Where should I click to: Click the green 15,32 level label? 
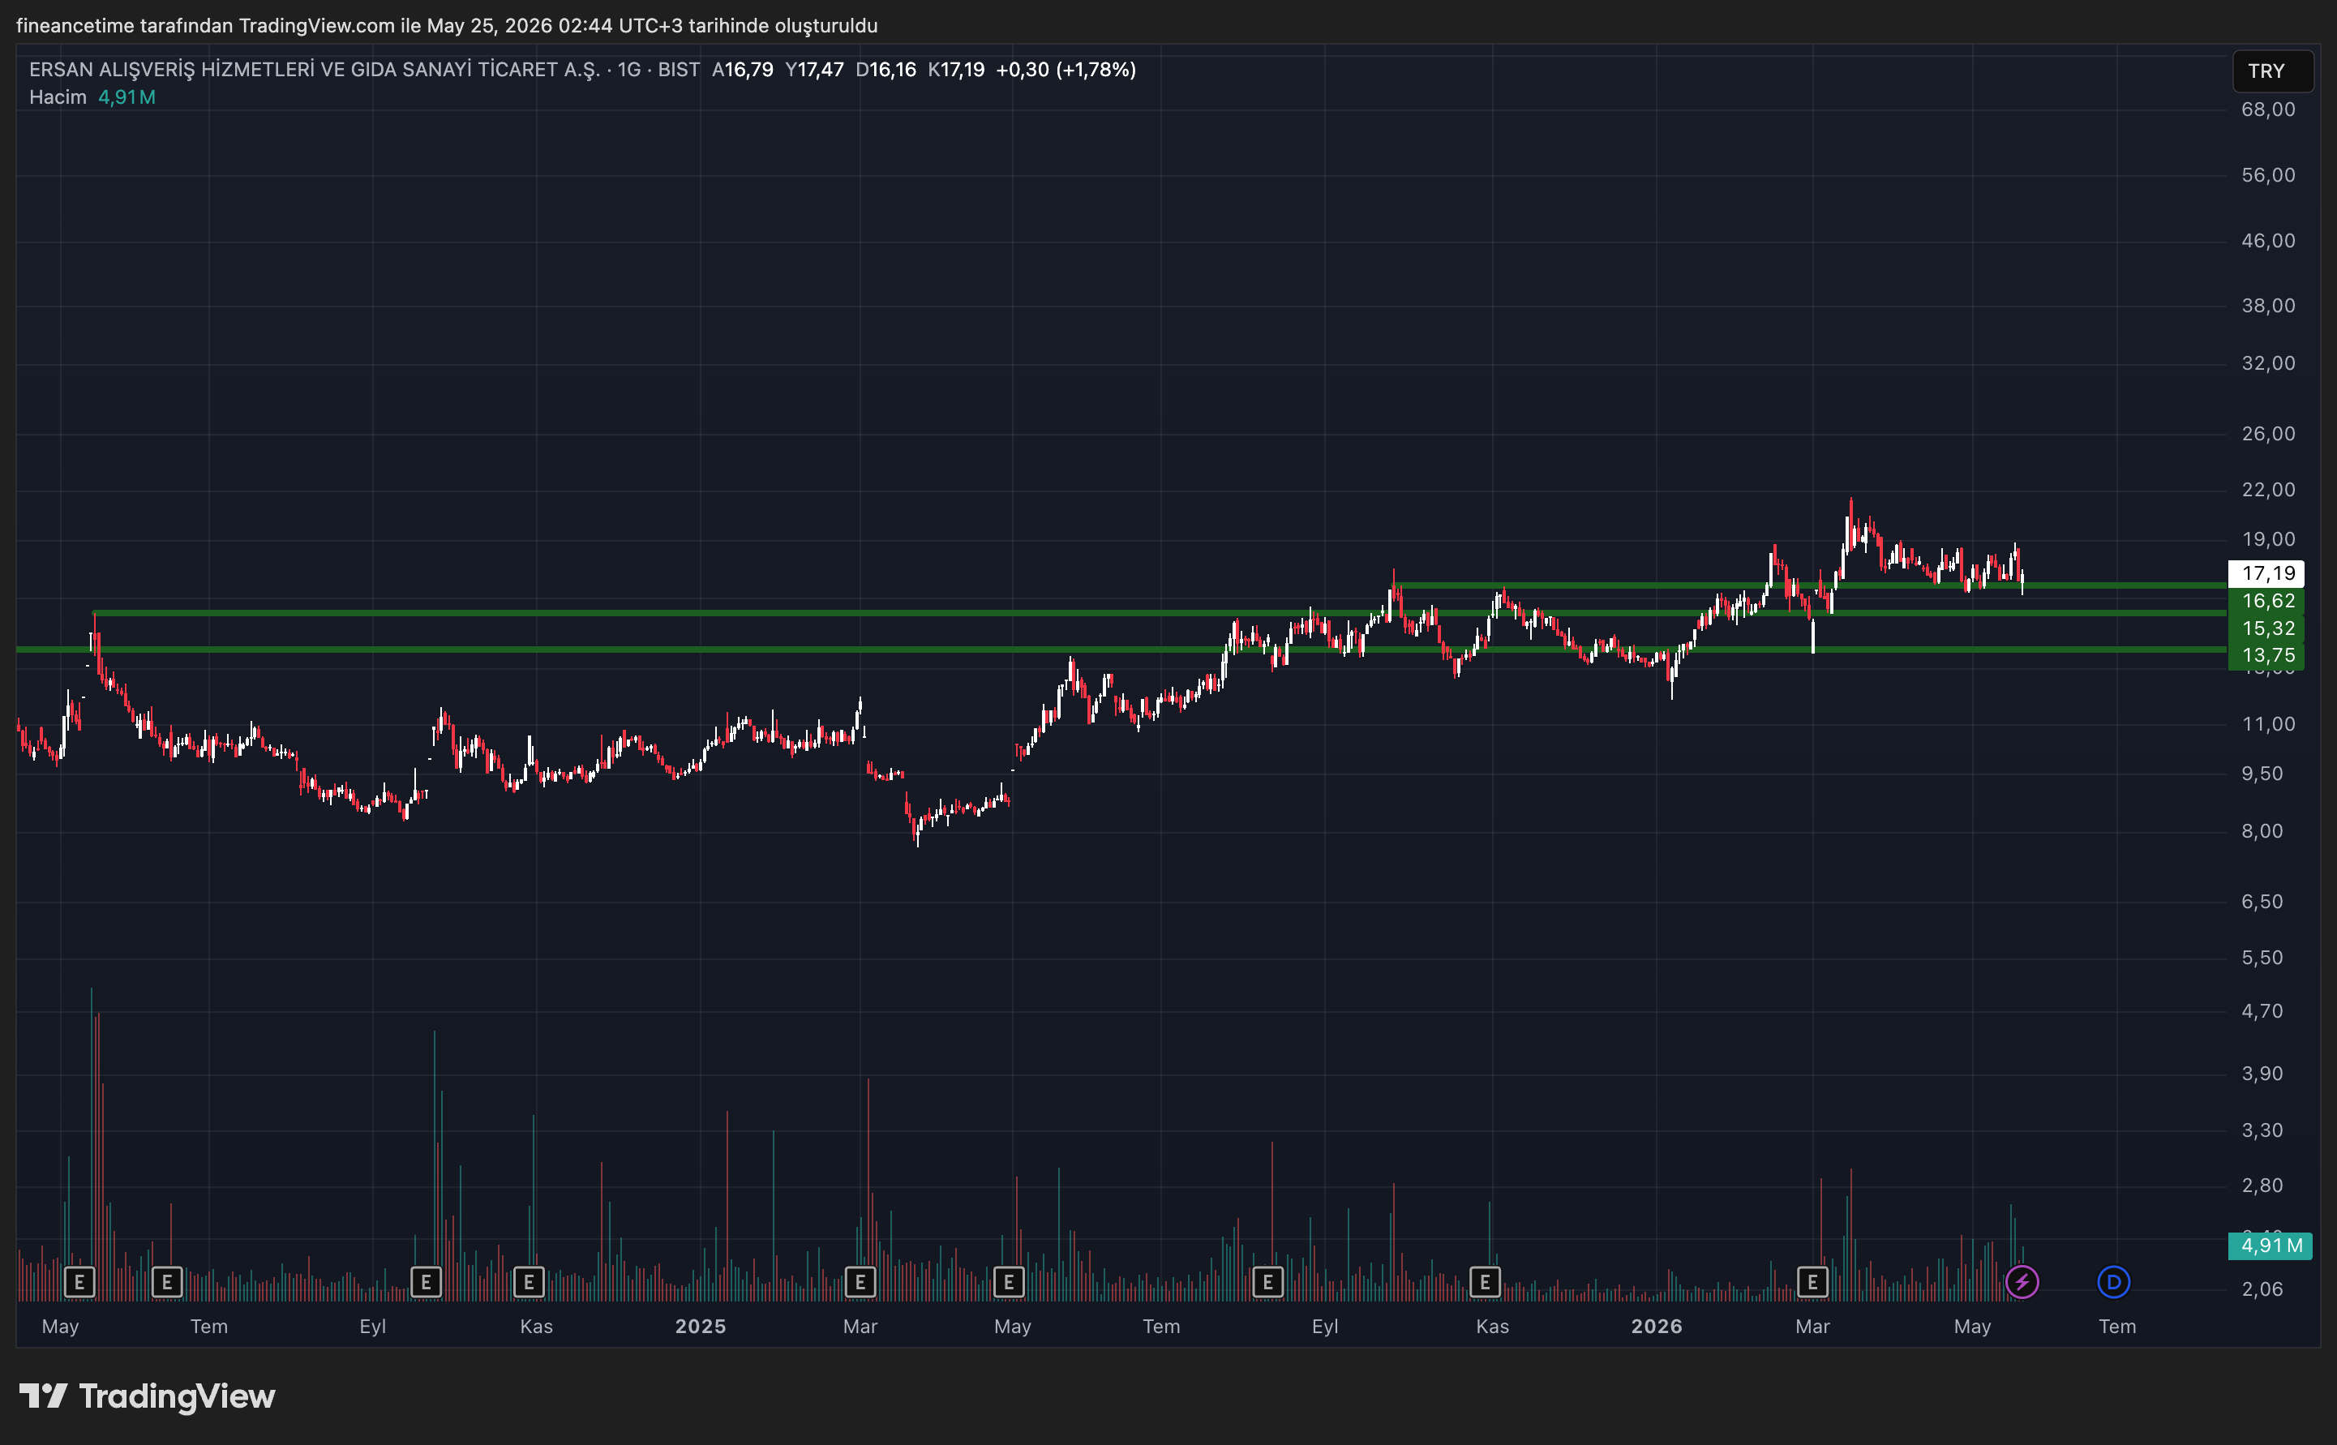tap(2266, 629)
